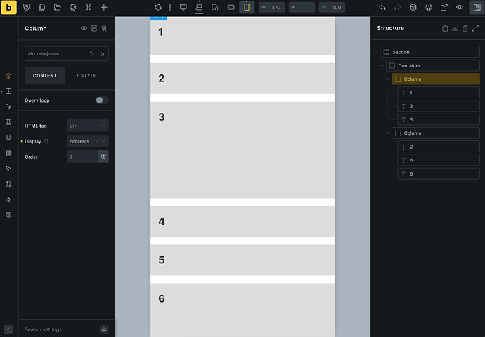The width and height of the screenshot is (485, 337).
Task: Open gear icon beside Search settings
Action: coord(104,329)
